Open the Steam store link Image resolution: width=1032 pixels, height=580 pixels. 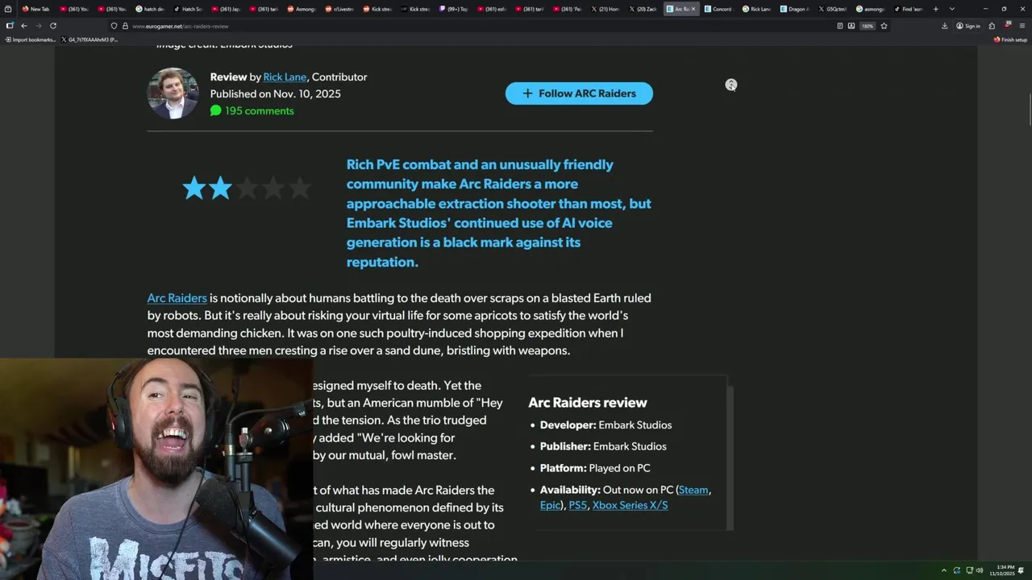coord(693,490)
